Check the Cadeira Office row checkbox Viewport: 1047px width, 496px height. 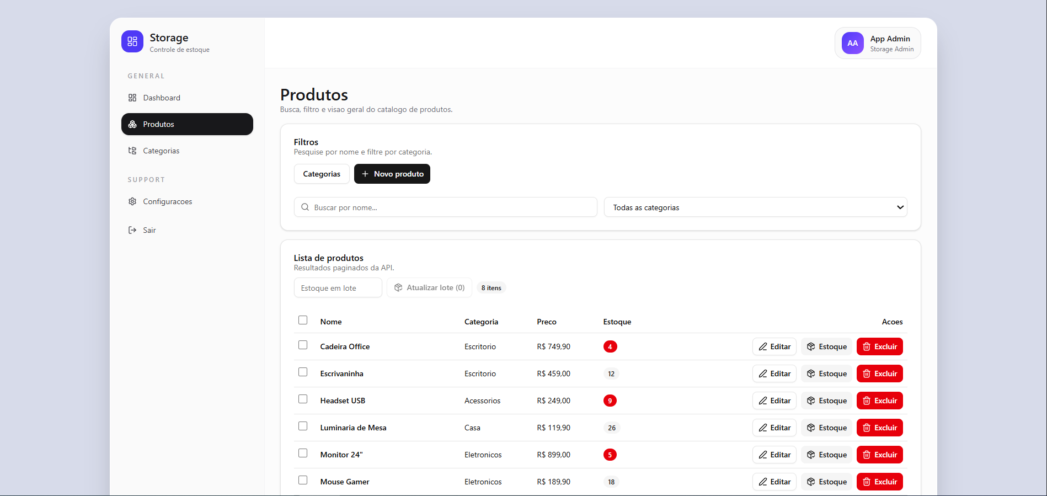[303, 345]
